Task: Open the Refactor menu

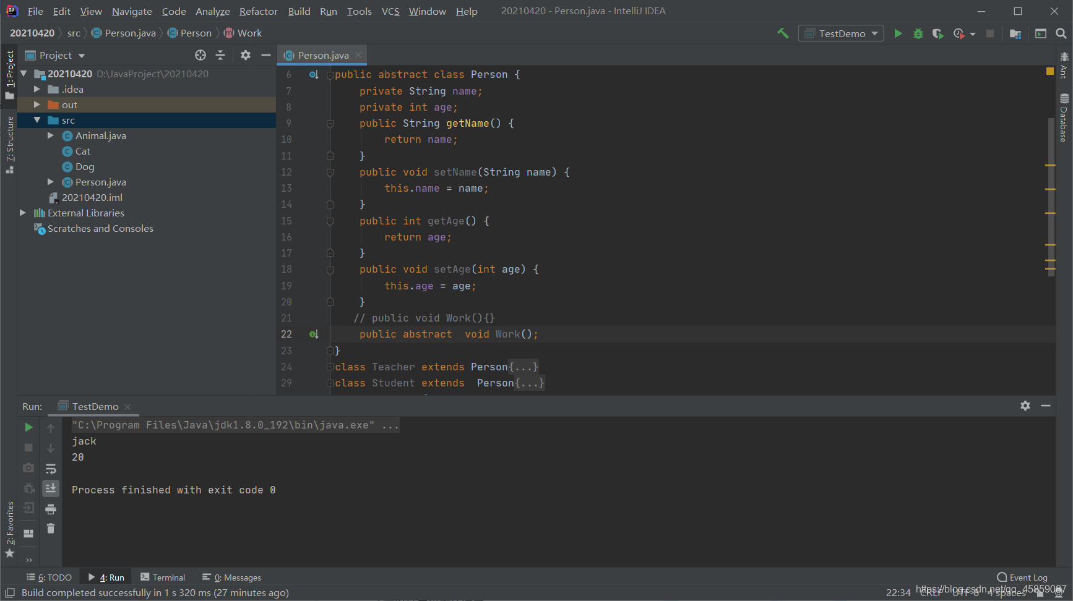Action: [259, 11]
